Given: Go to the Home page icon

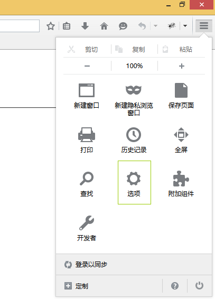Looking at the screenshot, I should 104,26.
